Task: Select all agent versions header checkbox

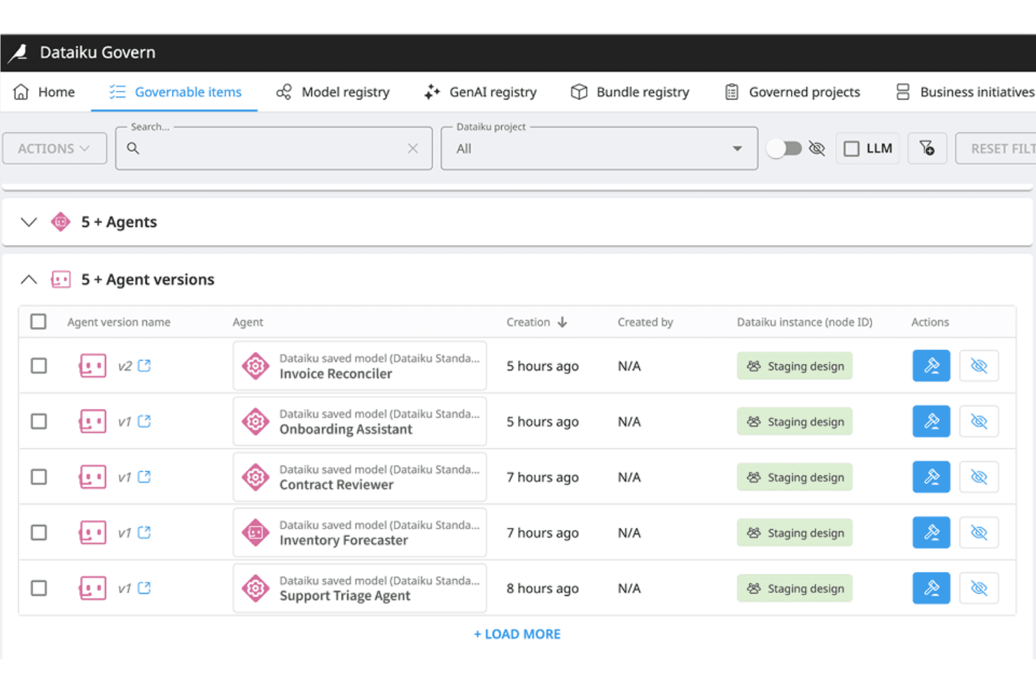Action: click(x=38, y=321)
